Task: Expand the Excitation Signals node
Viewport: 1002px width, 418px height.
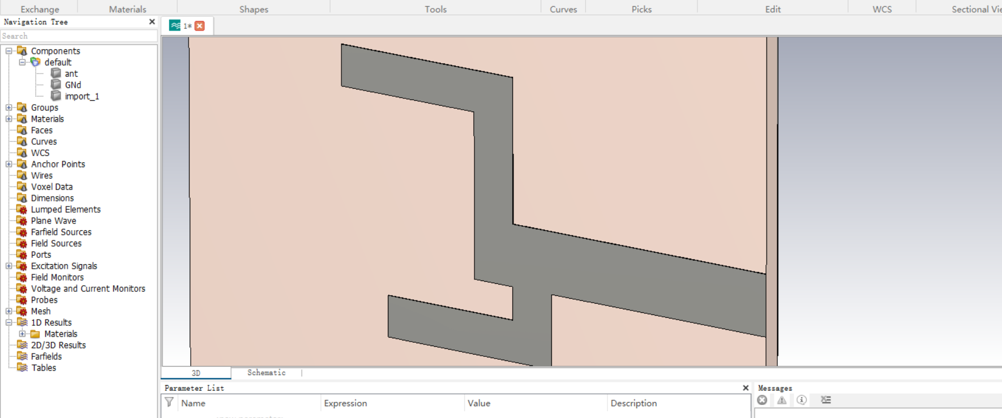Action: pos(9,266)
